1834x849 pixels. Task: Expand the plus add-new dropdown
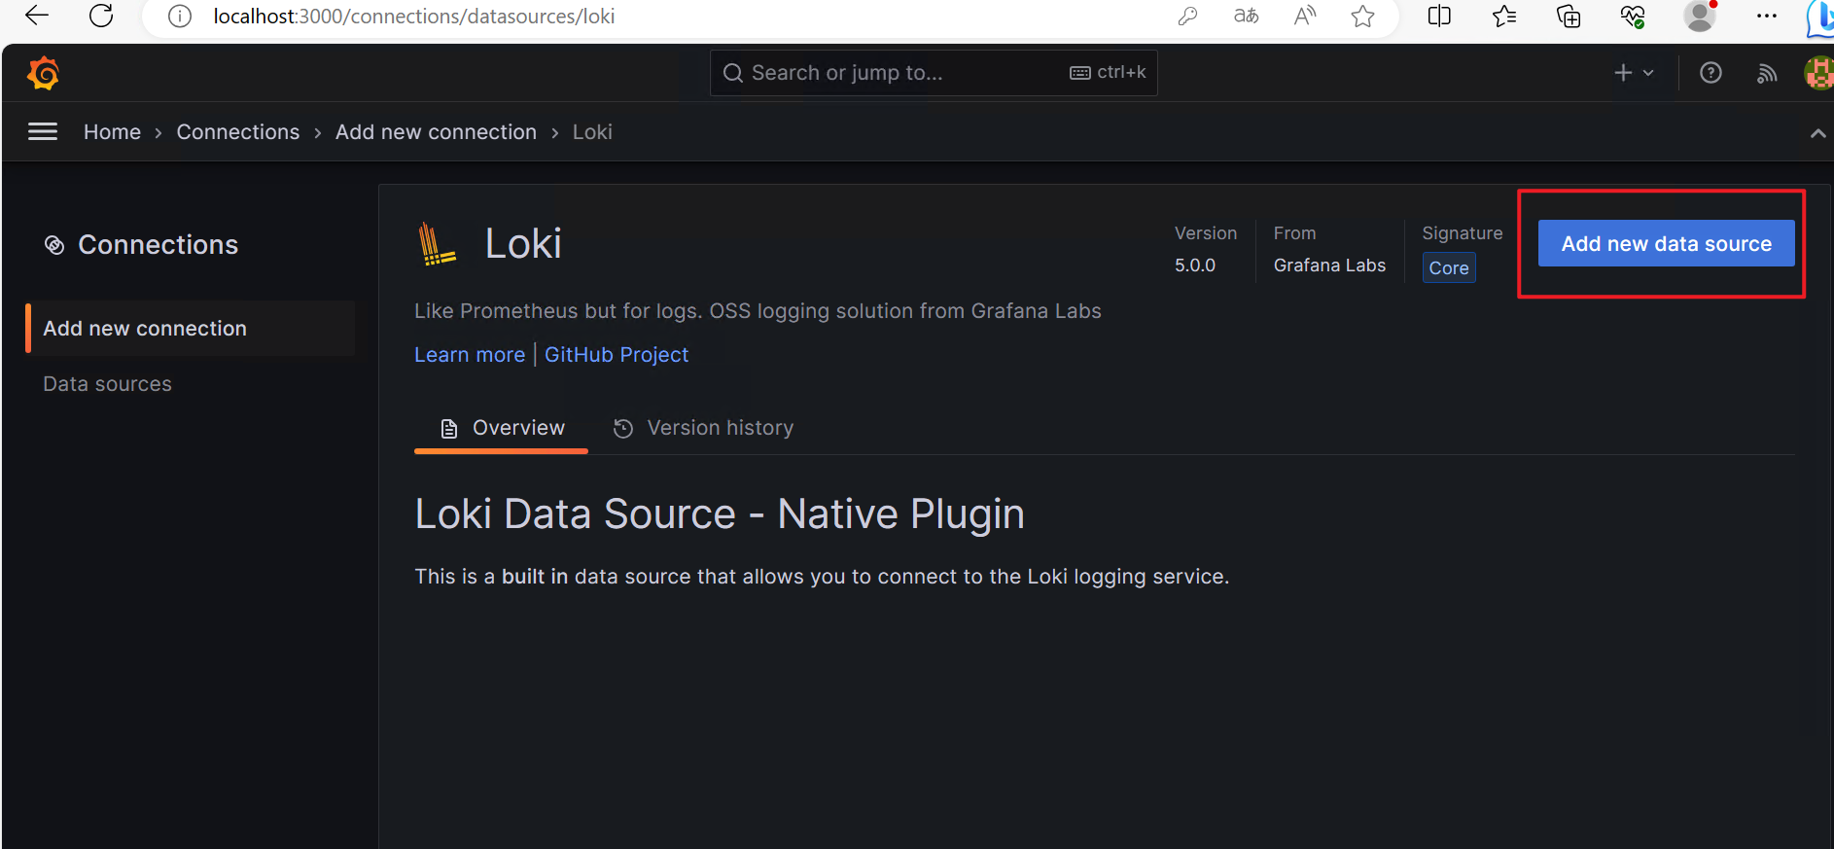pyautogui.click(x=1634, y=73)
